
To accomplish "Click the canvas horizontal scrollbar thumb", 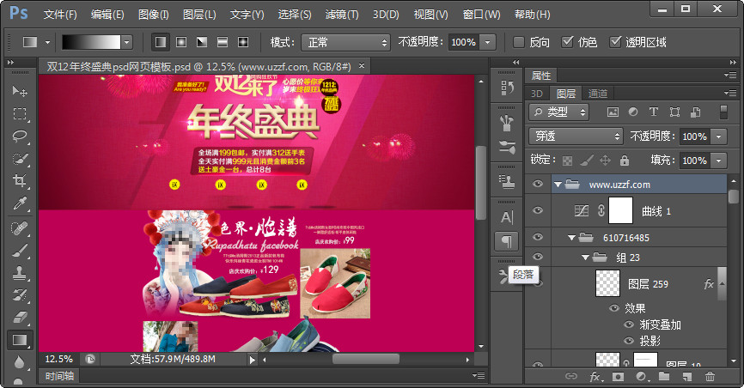I will pyautogui.click(x=365, y=359).
